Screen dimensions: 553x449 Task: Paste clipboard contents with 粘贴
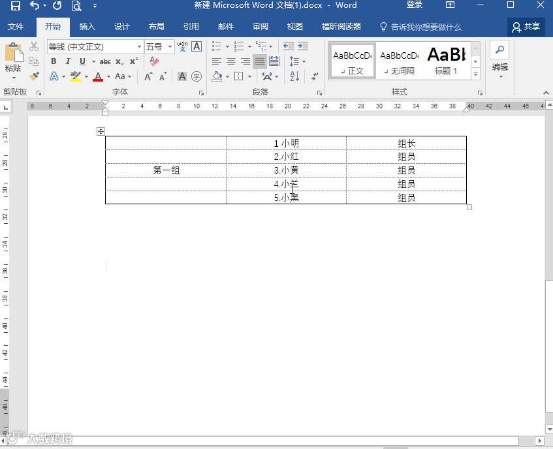click(14, 60)
